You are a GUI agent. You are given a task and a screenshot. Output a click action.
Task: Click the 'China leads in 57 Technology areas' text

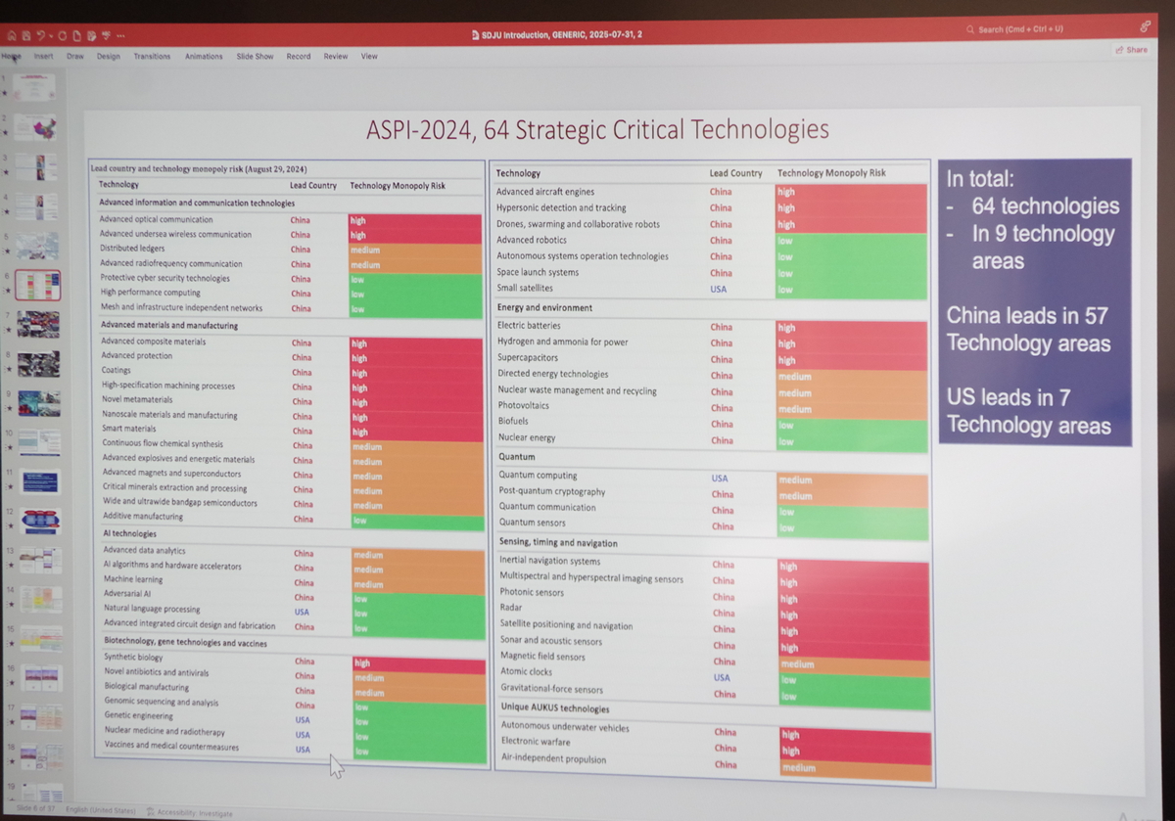(x=1028, y=330)
